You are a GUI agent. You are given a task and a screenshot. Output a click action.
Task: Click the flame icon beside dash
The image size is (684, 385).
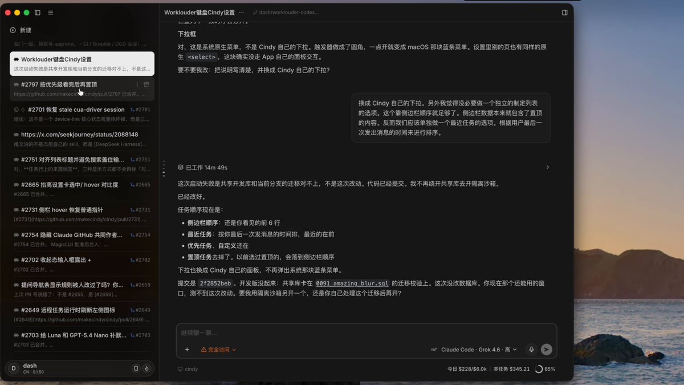146,368
